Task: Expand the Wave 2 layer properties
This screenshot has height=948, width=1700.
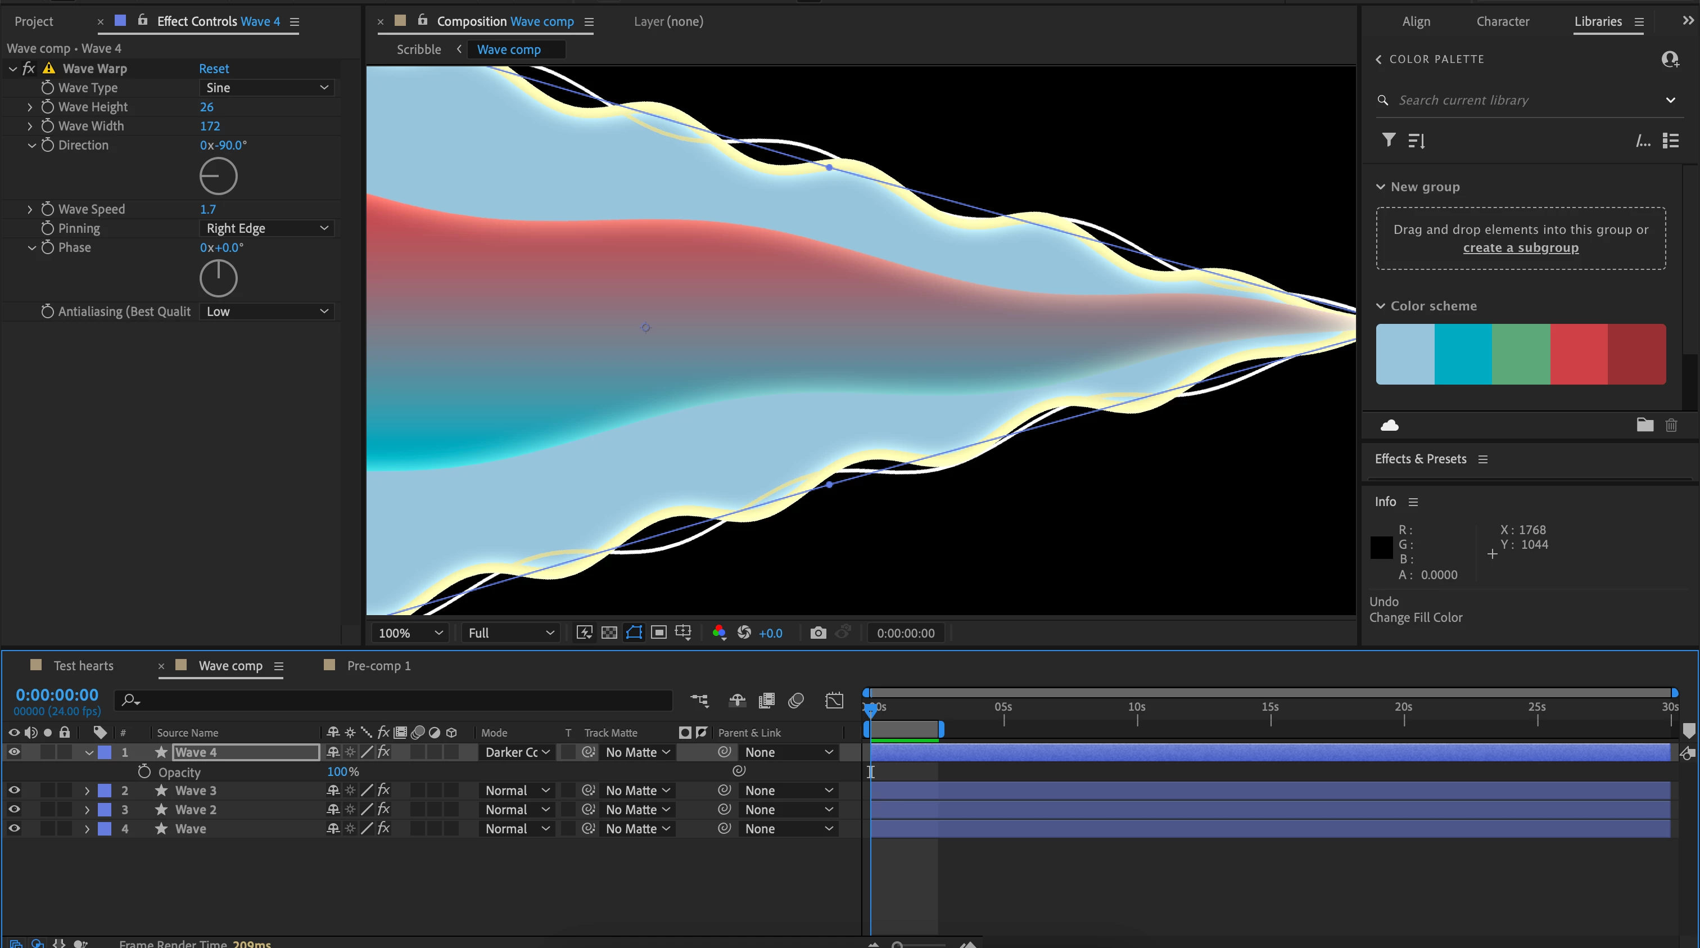Action: (87, 809)
